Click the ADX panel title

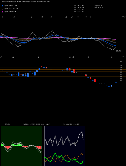click(x=48, y=124)
